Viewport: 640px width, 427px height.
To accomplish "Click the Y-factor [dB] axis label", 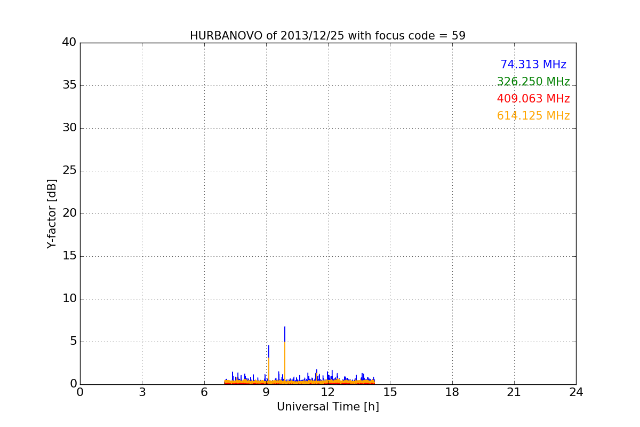I will click(52, 213).
